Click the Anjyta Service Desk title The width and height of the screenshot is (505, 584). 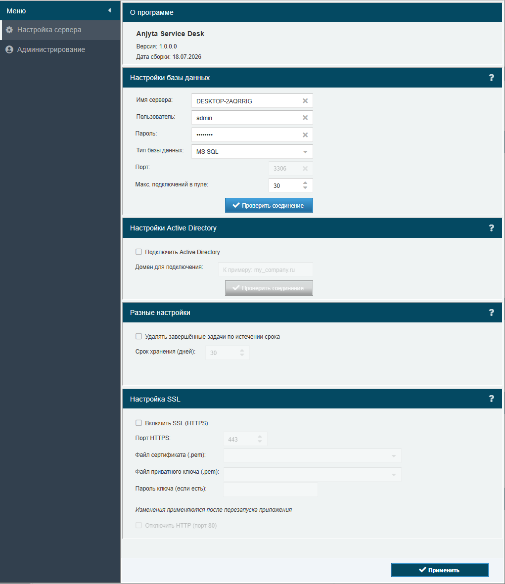170,34
